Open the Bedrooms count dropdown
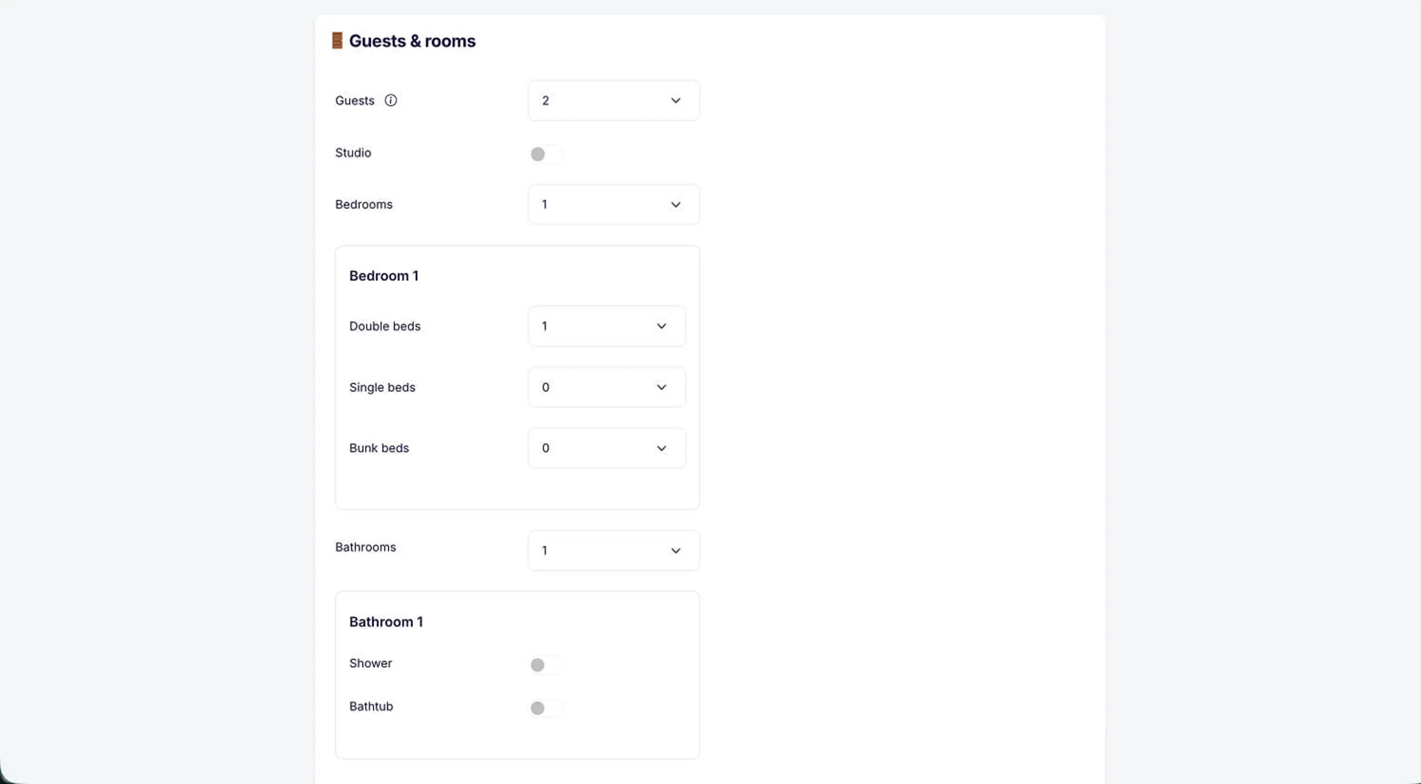This screenshot has width=1421, height=784. coord(613,204)
